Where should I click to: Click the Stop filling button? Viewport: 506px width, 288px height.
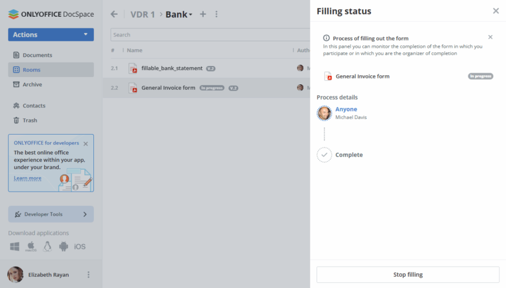408,274
